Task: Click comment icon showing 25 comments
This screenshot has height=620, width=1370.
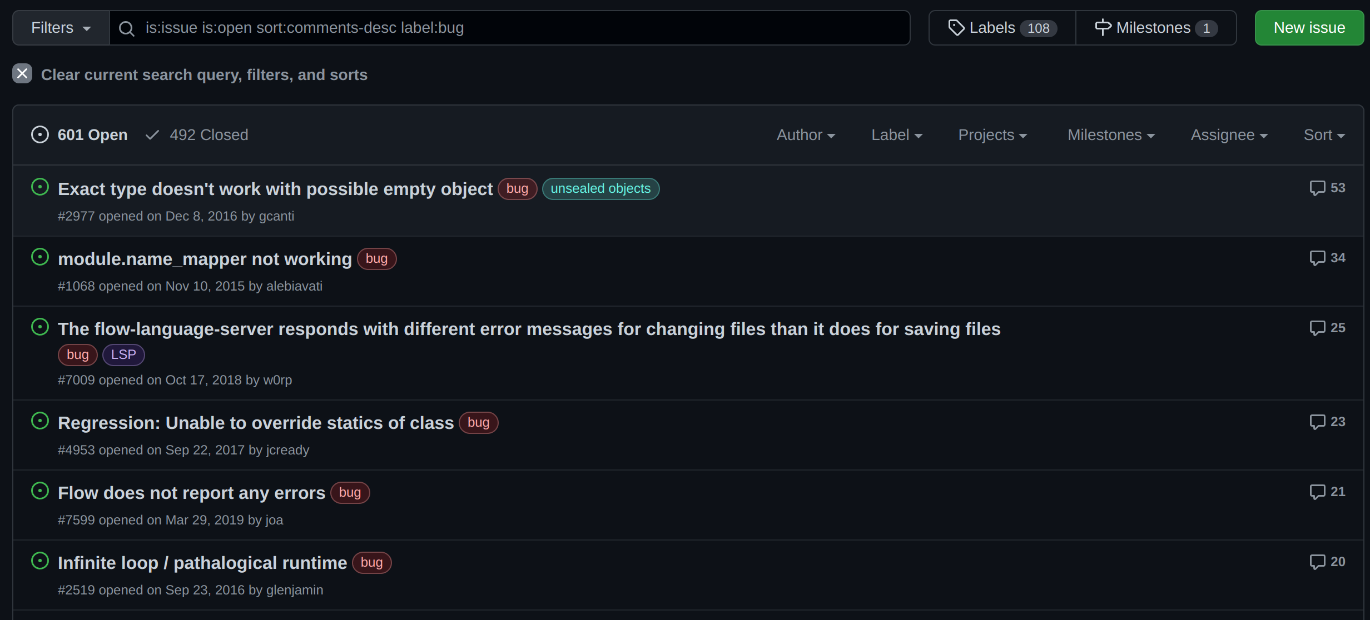Action: (1317, 328)
